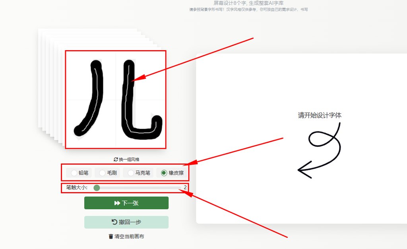Choose the 马克笔 marker radio option
The height and width of the screenshot is (249, 407).
click(x=138, y=173)
